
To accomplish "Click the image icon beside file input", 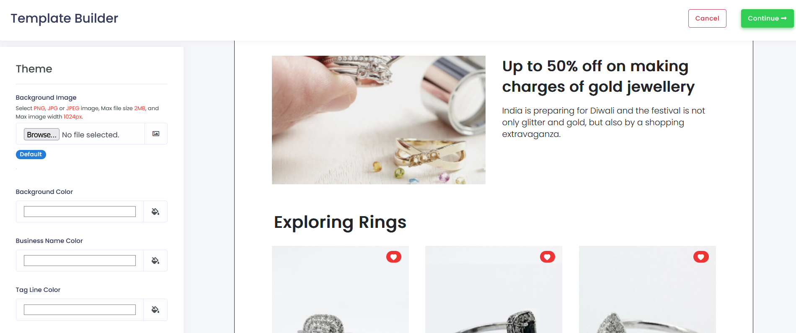I will [156, 134].
